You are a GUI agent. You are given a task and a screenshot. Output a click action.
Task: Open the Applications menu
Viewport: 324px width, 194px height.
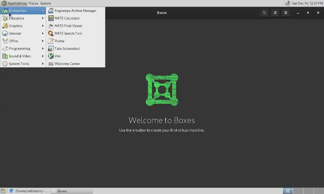tap(14, 3)
